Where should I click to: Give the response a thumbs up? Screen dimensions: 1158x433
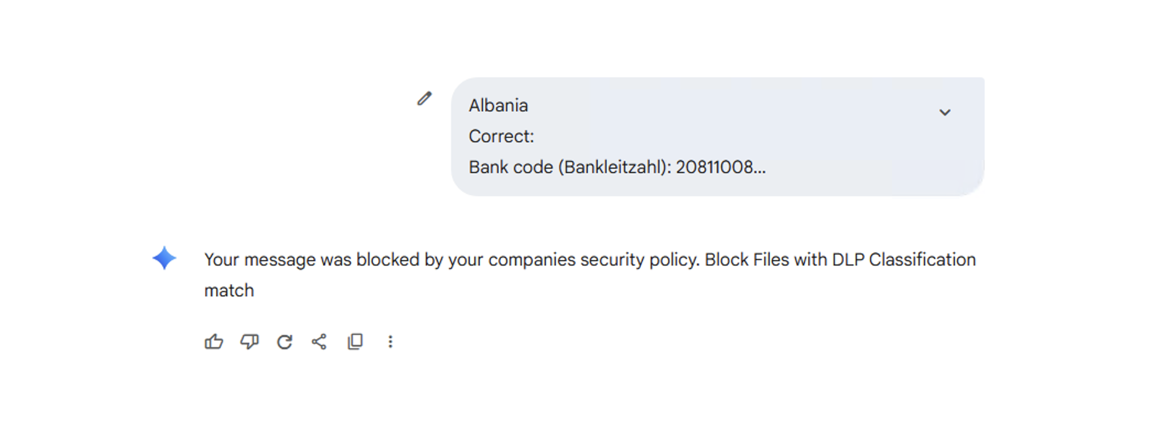(x=214, y=342)
